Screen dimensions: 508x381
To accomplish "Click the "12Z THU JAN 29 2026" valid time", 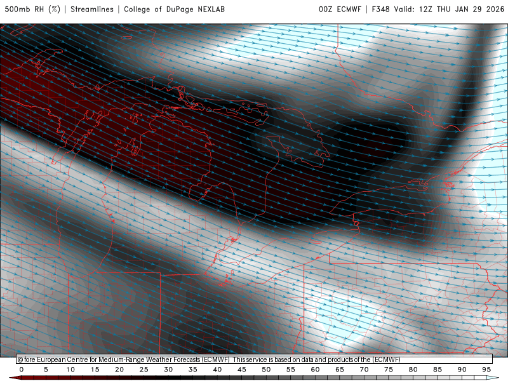I will (x=462, y=9).
